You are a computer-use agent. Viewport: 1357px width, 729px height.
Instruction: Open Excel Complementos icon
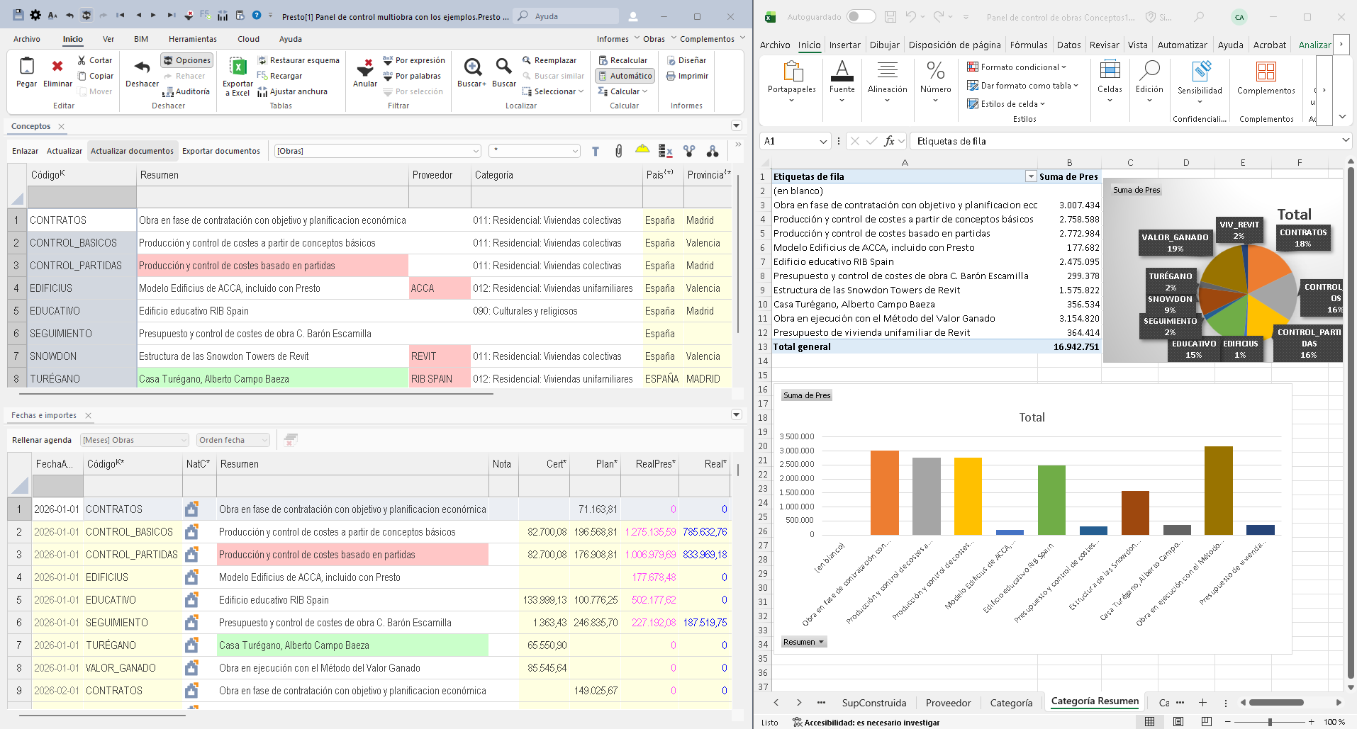coord(1266,72)
